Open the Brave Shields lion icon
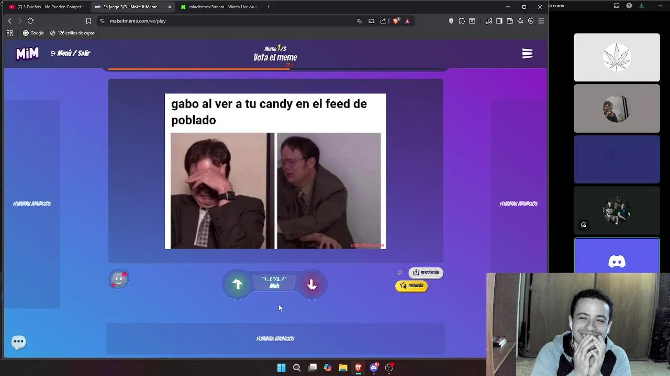 396,21
